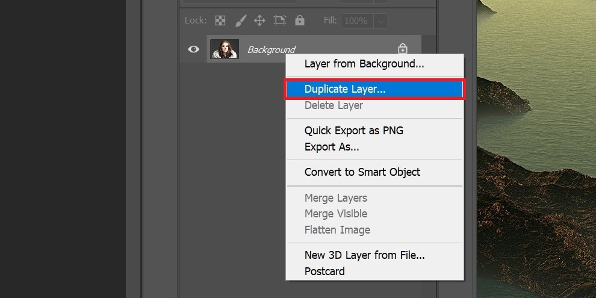Click the Delete Layer menu entry
The height and width of the screenshot is (298, 596).
[334, 105]
